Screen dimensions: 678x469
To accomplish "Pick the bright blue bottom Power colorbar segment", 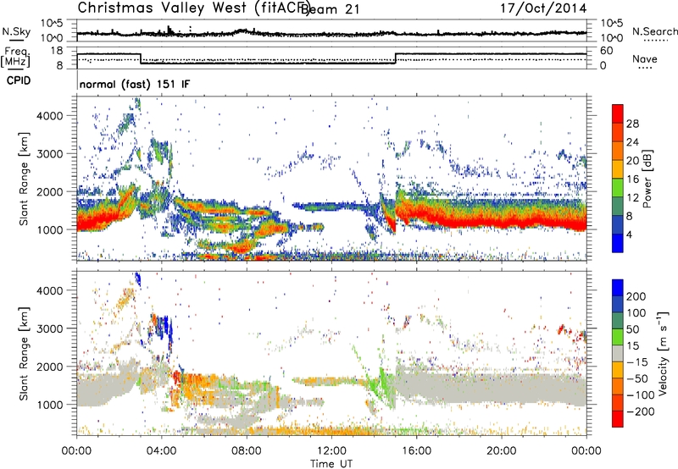I will tap(618, 243).
